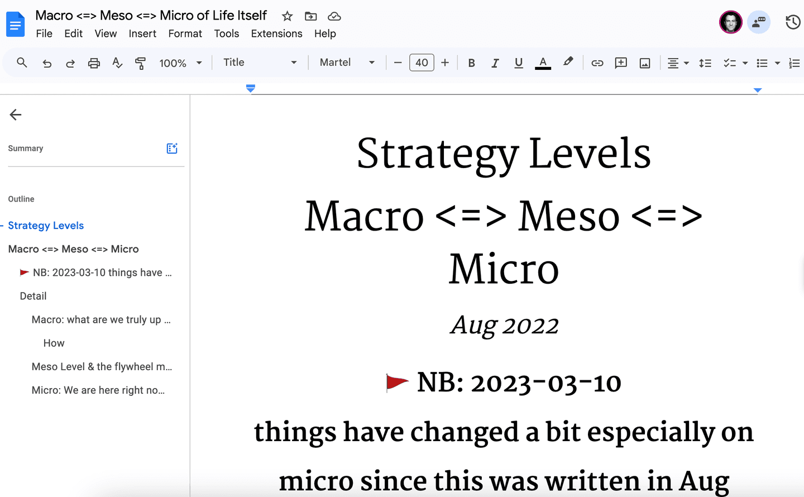
Task: Open the document search tool
Action: 22,63
